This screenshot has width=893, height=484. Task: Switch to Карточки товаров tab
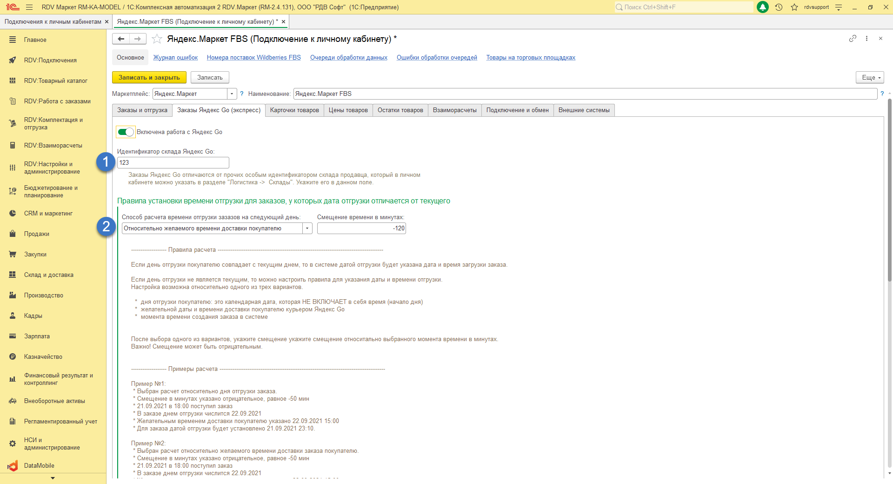tap(294, 110)
